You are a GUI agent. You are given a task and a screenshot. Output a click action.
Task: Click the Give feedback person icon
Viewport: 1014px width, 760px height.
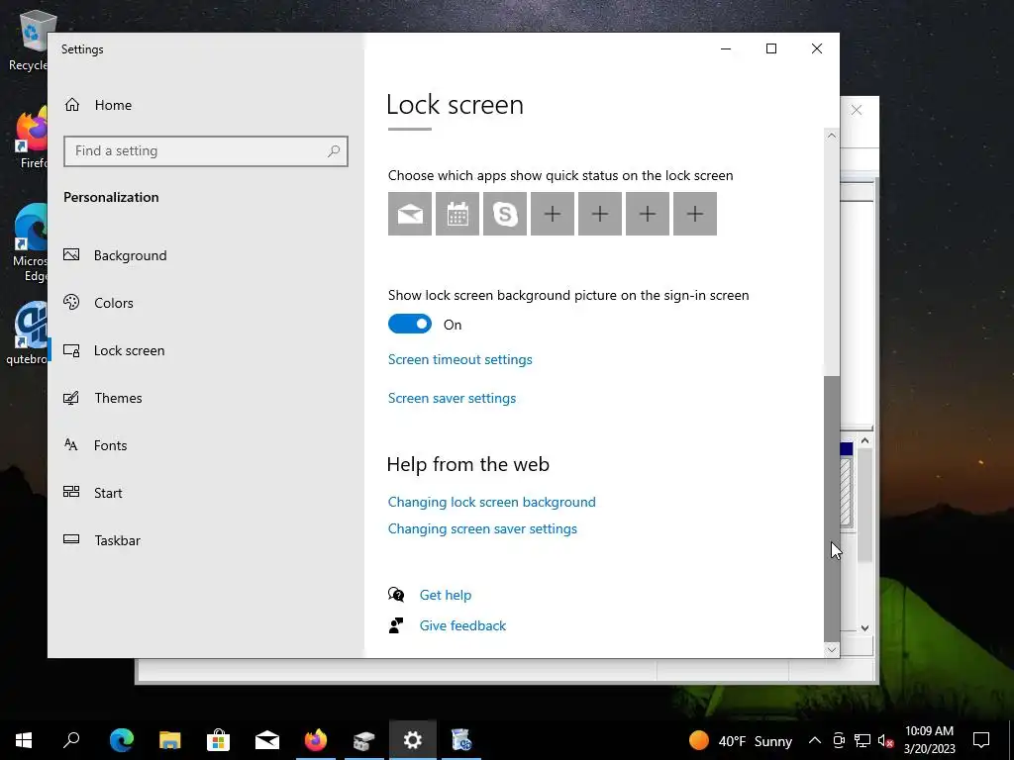(x=396, y=625)
